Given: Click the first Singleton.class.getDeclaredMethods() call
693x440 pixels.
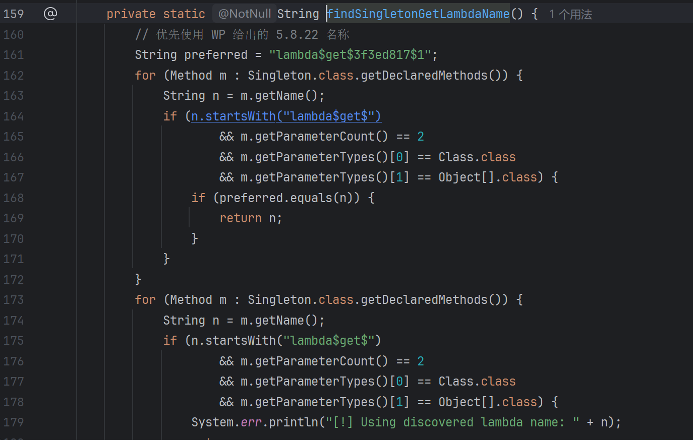Looking at the screenshot, I should (378, 76).
